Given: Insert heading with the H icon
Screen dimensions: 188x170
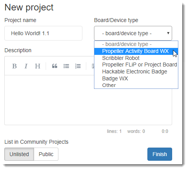Looking at the screenshot, I should click(38, 66).
